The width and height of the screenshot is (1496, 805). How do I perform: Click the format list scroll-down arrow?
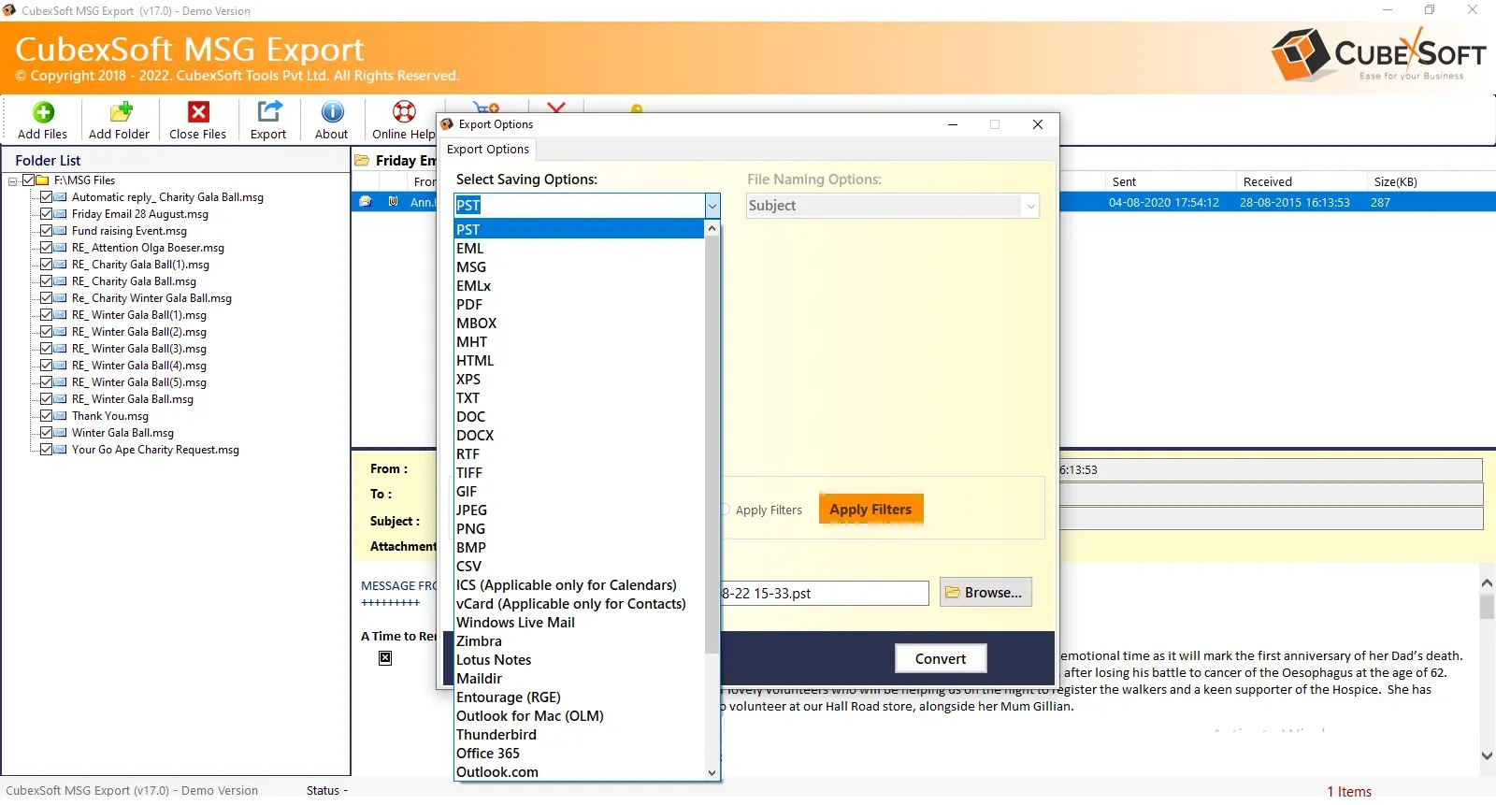(712, 773)
